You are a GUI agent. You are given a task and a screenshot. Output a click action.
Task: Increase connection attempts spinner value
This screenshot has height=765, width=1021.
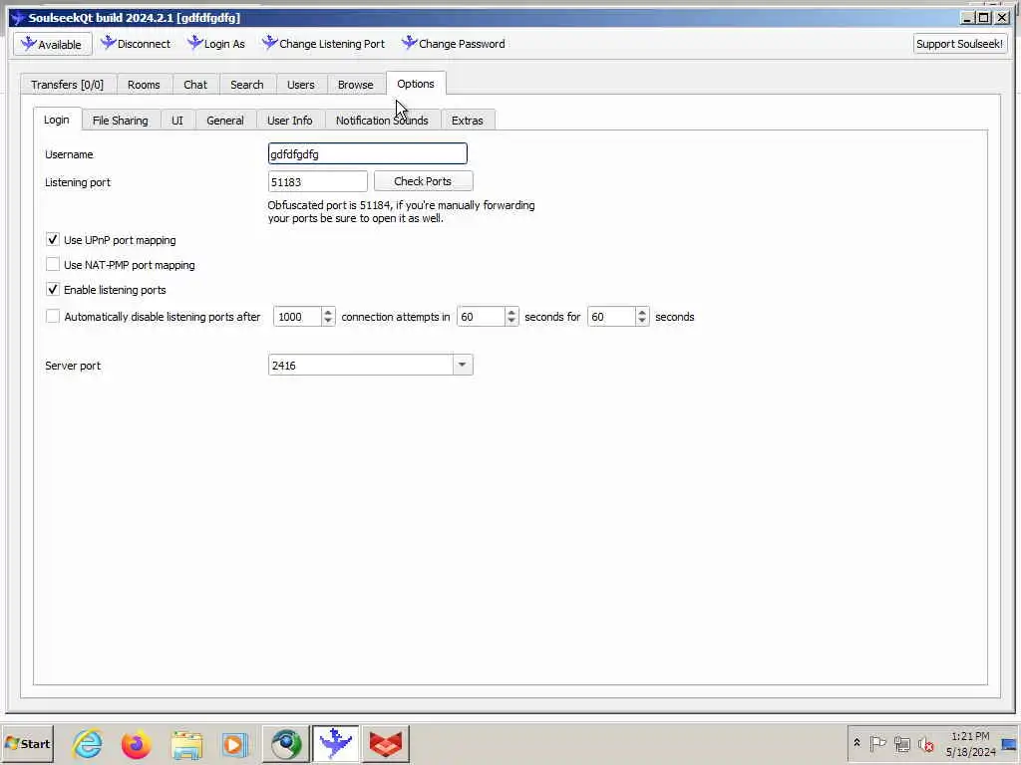tap(328, 312)
